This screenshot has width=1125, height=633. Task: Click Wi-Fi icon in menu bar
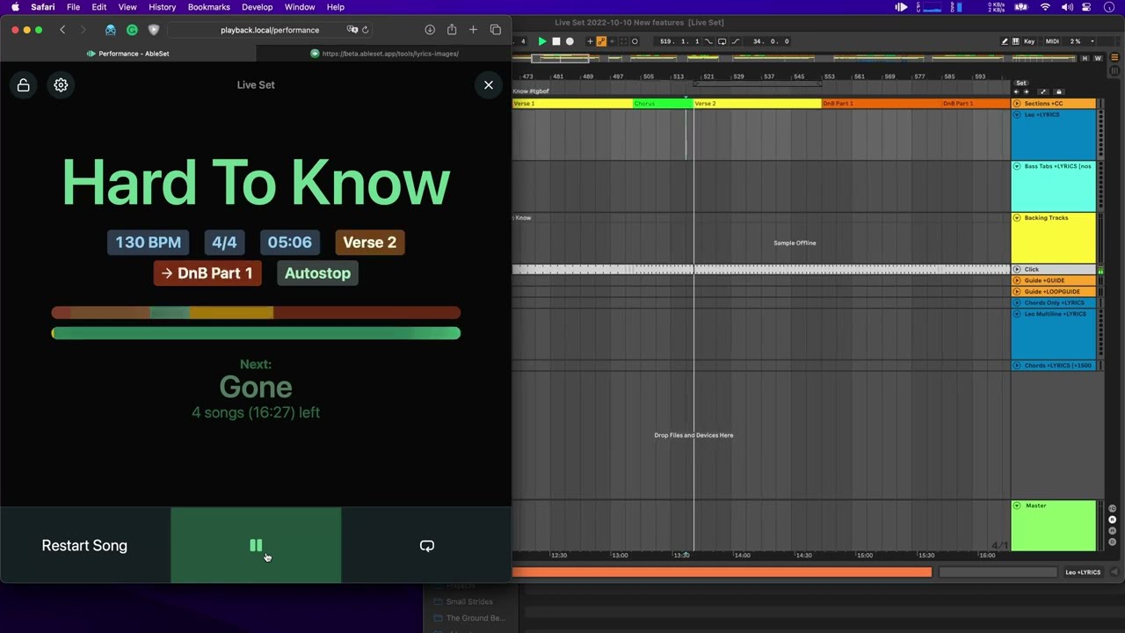(1045, 7)
